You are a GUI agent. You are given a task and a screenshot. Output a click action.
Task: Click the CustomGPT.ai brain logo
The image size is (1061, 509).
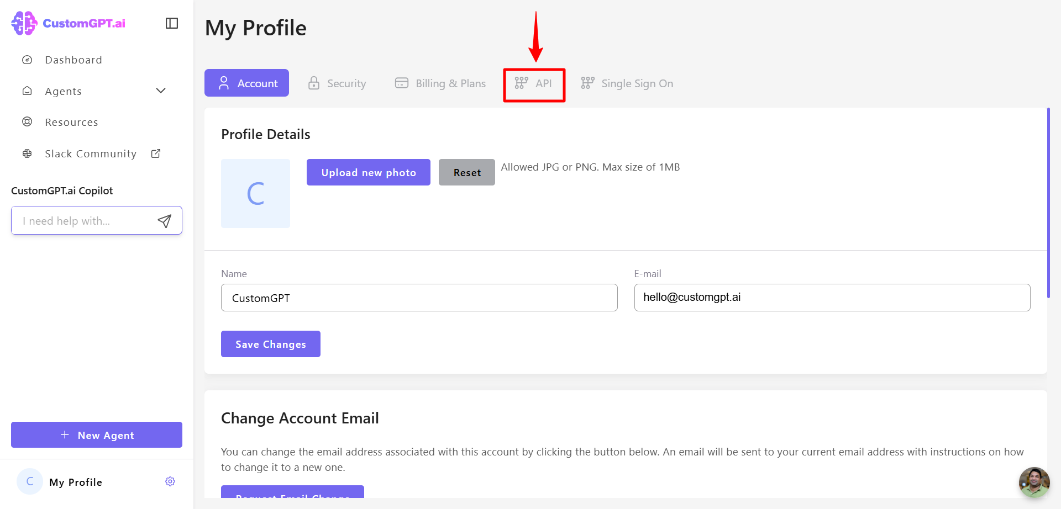pos(24,23)
